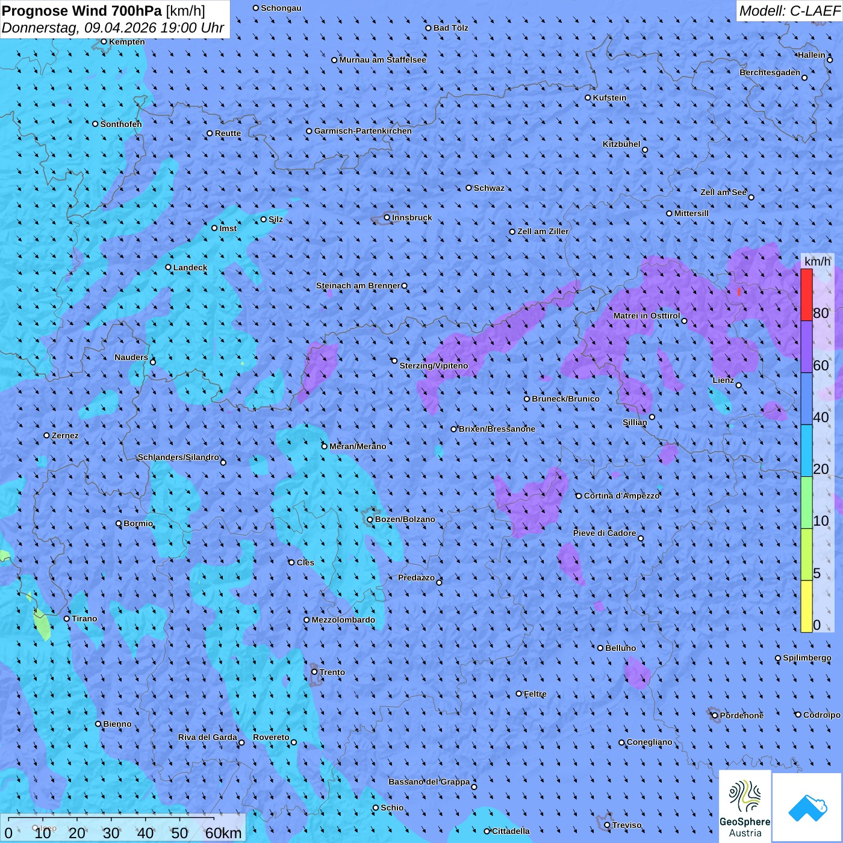Click the 'Cortina d'Ampezzo' label
Screen dimensions: 843x843
(x=622, y=496)
